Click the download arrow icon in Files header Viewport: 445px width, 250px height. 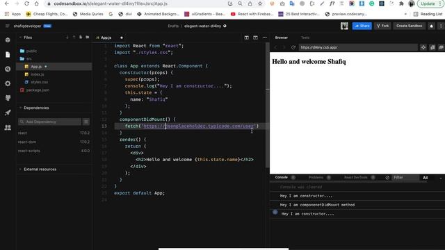(x=67, y=37)
